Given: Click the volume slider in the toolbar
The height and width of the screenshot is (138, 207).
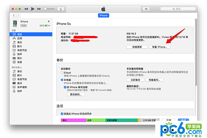Looking at the screenshot, I should (x=50, y=8).
